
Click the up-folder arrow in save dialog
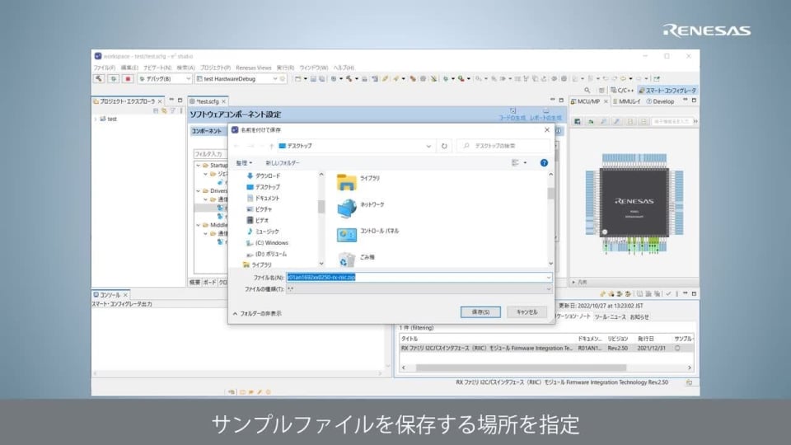[x=271, y=146]
